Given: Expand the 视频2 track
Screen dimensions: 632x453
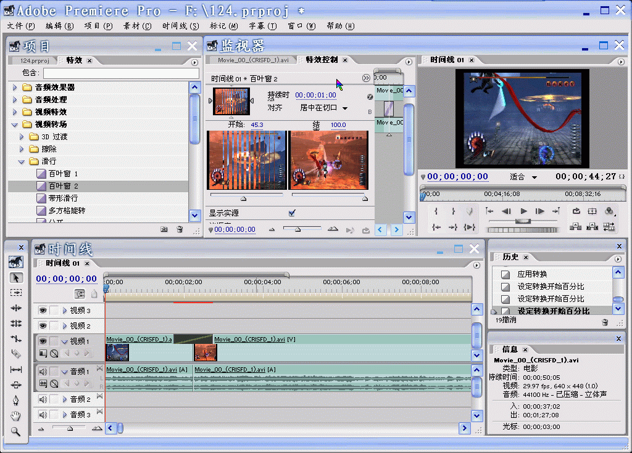Looking at the screenshot, I should click(x=64, y=326).
